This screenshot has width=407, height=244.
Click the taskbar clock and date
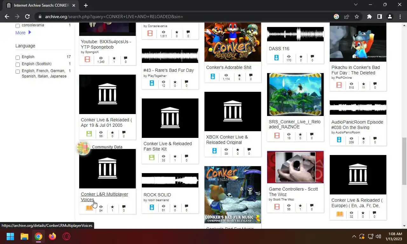[x=394, y=236]
